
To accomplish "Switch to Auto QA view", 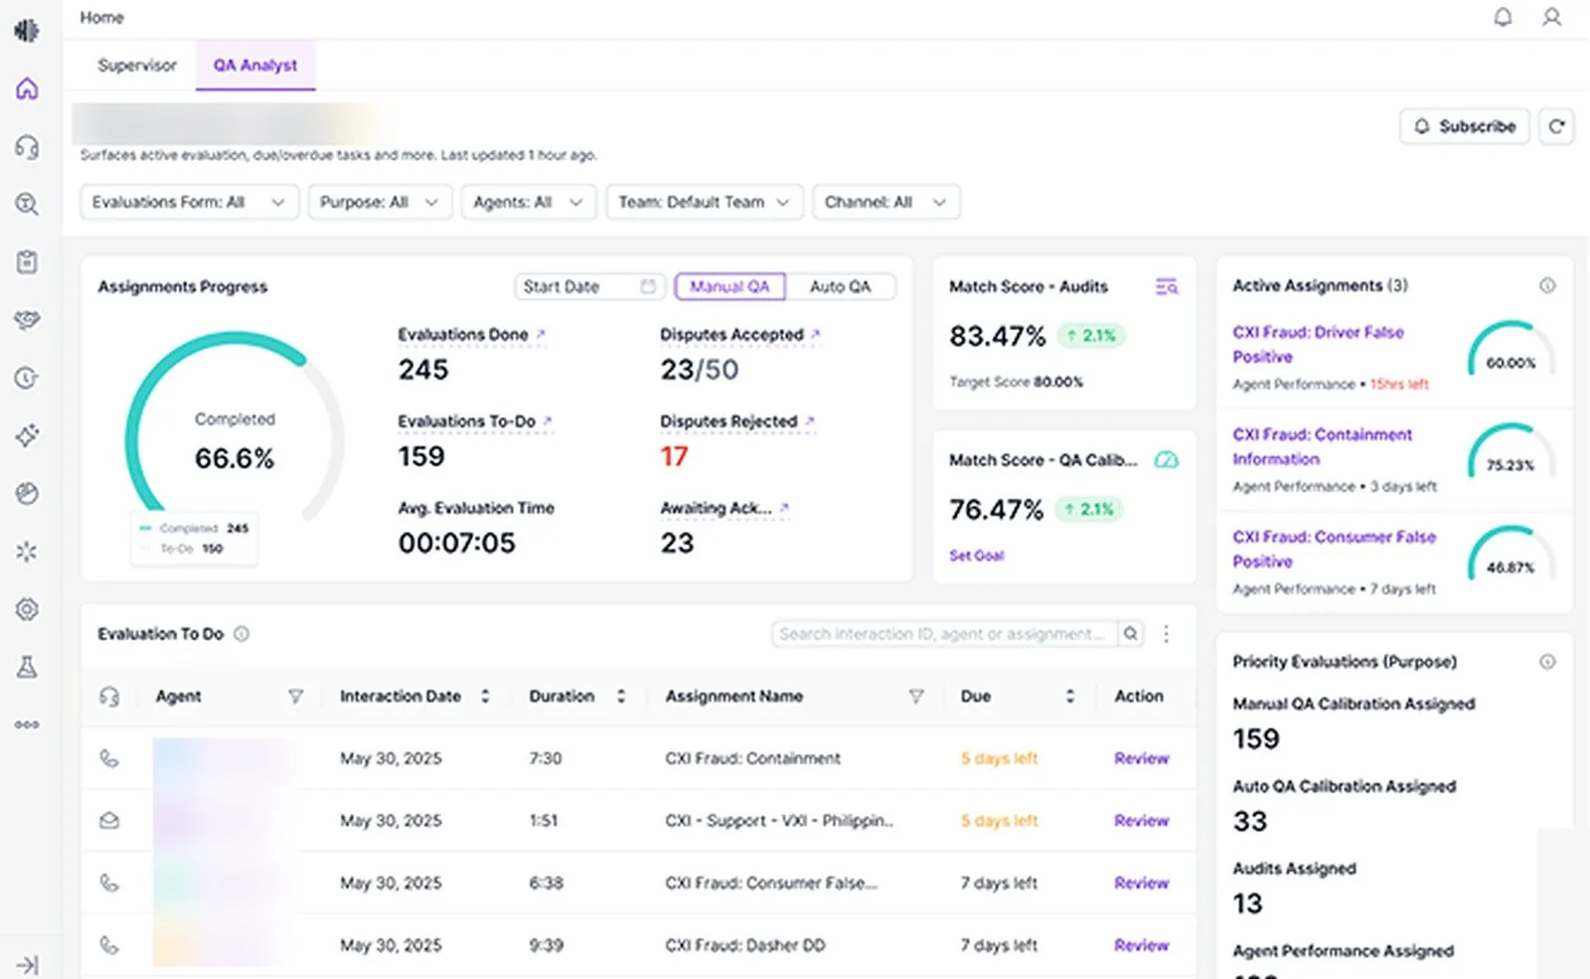I will (840, 286).
